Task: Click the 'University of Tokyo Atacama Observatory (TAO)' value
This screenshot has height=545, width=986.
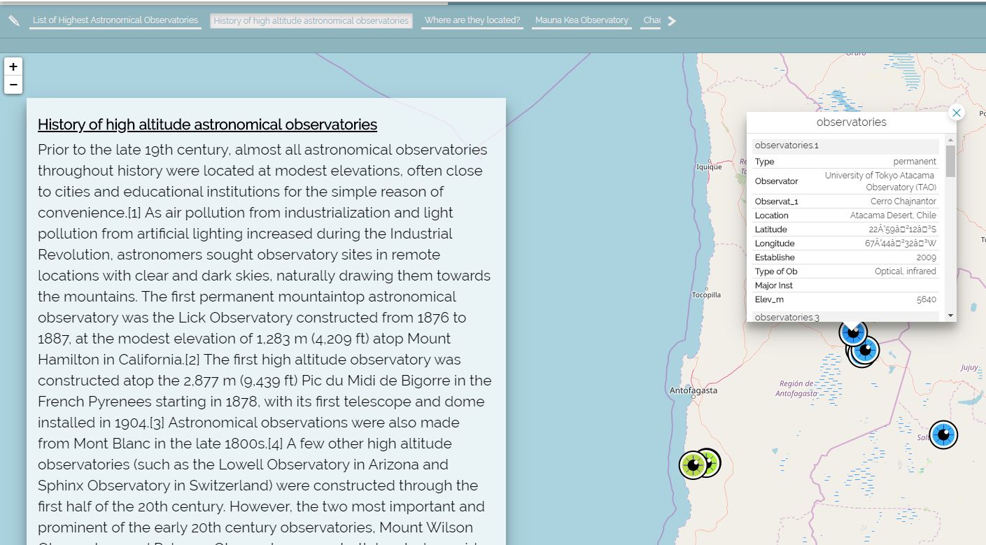Action: 880,181
